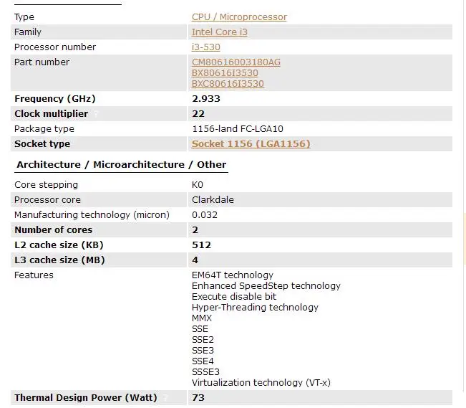Select the Thermal Design Power (Watt) label
The image size is (466, 408).
86,397
